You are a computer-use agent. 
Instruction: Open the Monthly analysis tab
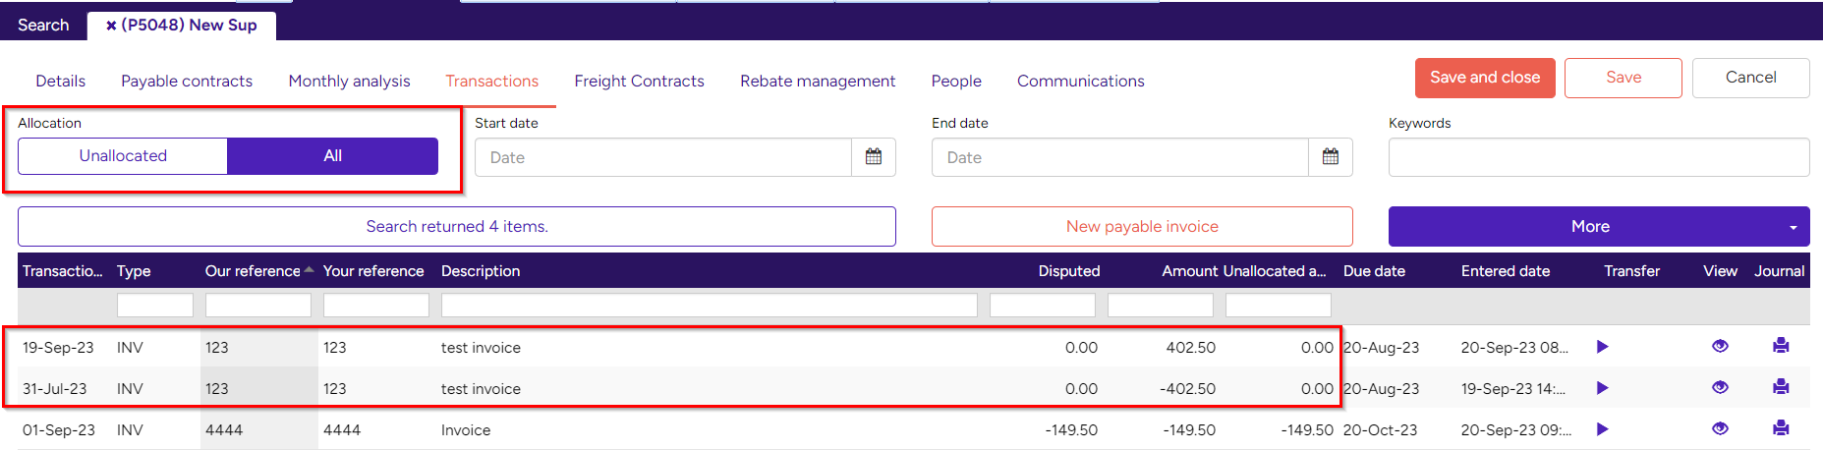(349, 82)
